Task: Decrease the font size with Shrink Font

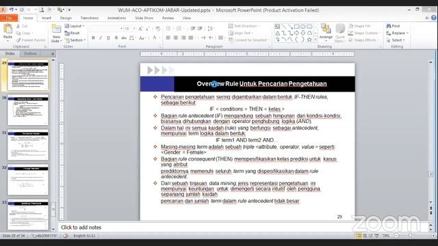Action: [x=148, y=29]
